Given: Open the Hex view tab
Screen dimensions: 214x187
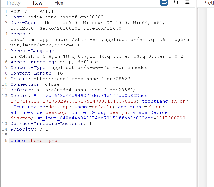Looking at the screenshot, I should [59, 3].
